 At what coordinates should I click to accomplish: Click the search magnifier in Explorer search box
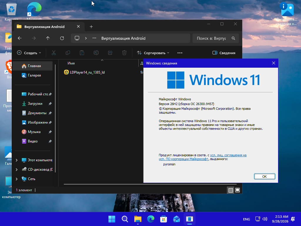pyautogui.click(x=233, y=38)
